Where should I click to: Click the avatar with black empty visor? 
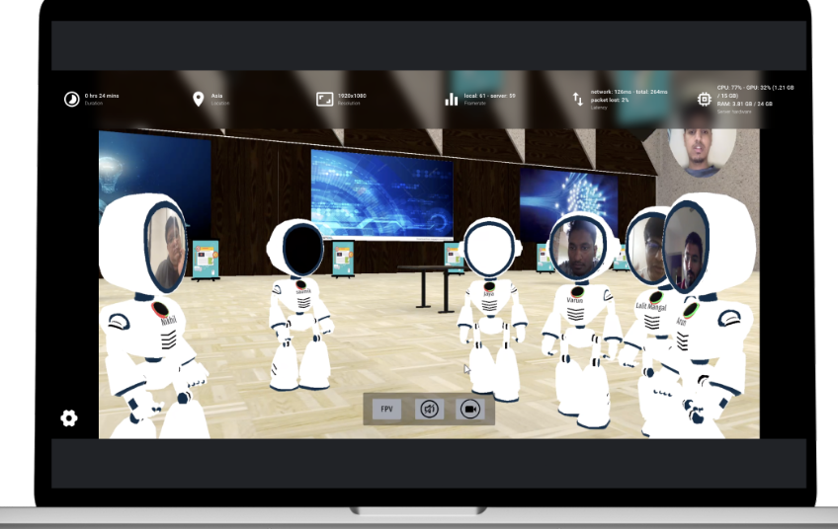pyautogui.click(x=299, y=306)
